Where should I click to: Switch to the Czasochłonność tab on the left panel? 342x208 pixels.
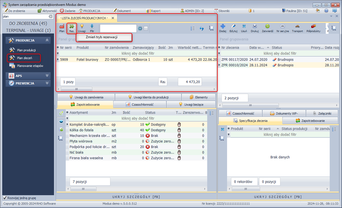(140, 104)
